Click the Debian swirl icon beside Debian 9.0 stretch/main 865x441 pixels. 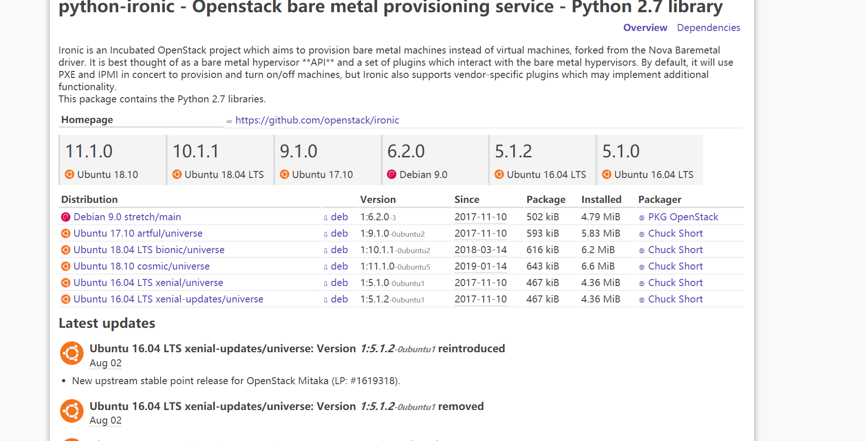coord(66,217)
